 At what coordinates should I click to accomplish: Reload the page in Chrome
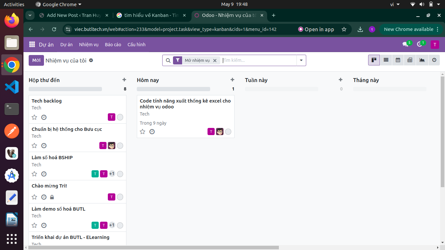54,29
